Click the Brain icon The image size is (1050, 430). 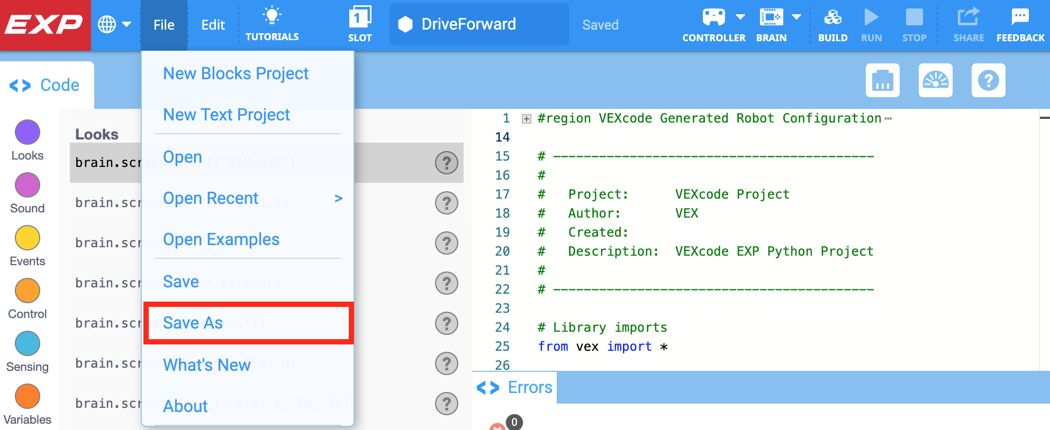[771, 17]
